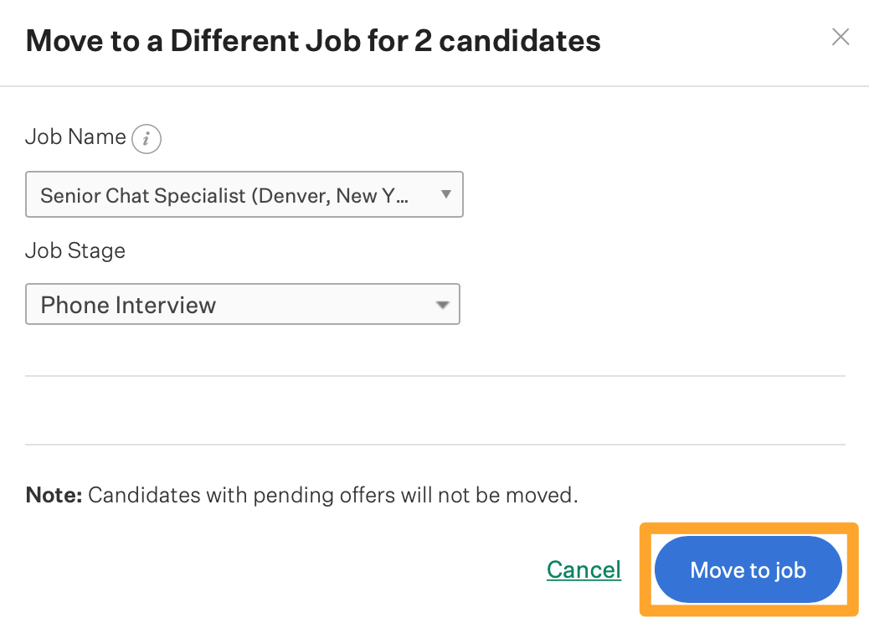Expand the Job Stage dropdown arrow

pos(442,305)
